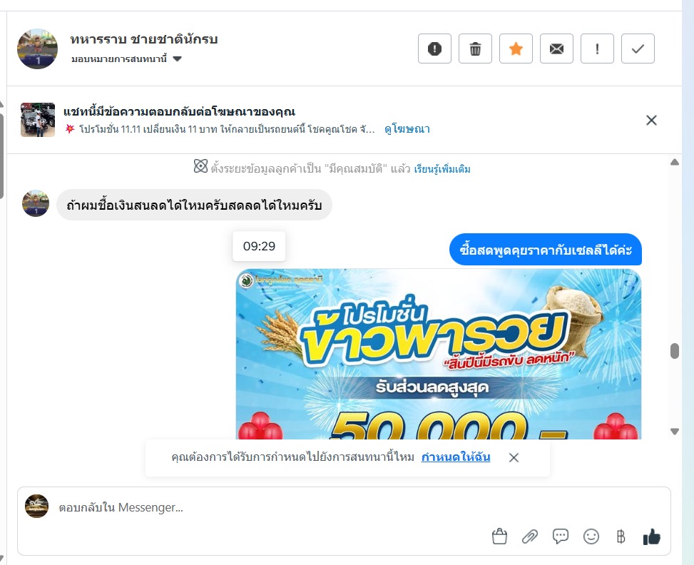Image resolution: width=694 pixels, height=565 pixels.
Task: Flag conversation as priority with exclamation icon
Action: click(x=597, y=49)
